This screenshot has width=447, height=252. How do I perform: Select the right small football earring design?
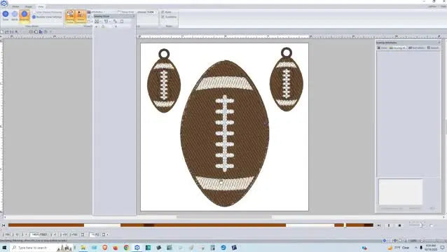pos(287,79)
